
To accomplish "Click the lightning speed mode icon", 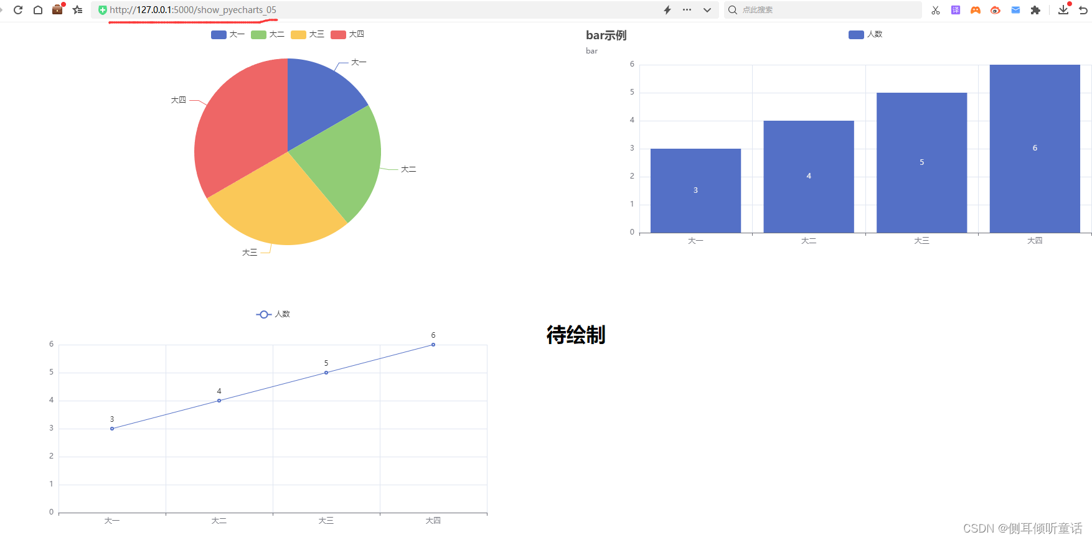I will [x=667, y=10].
